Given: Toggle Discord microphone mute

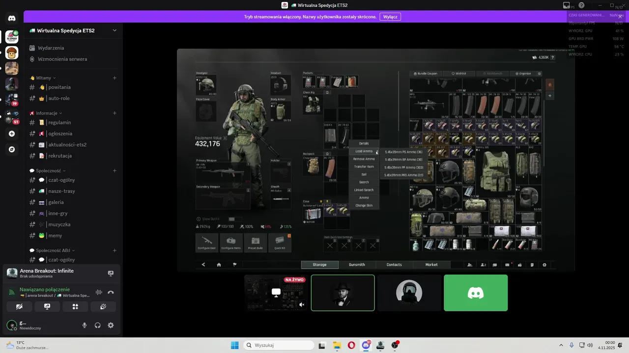Looking at the screenshot, I should click(85, 325).
